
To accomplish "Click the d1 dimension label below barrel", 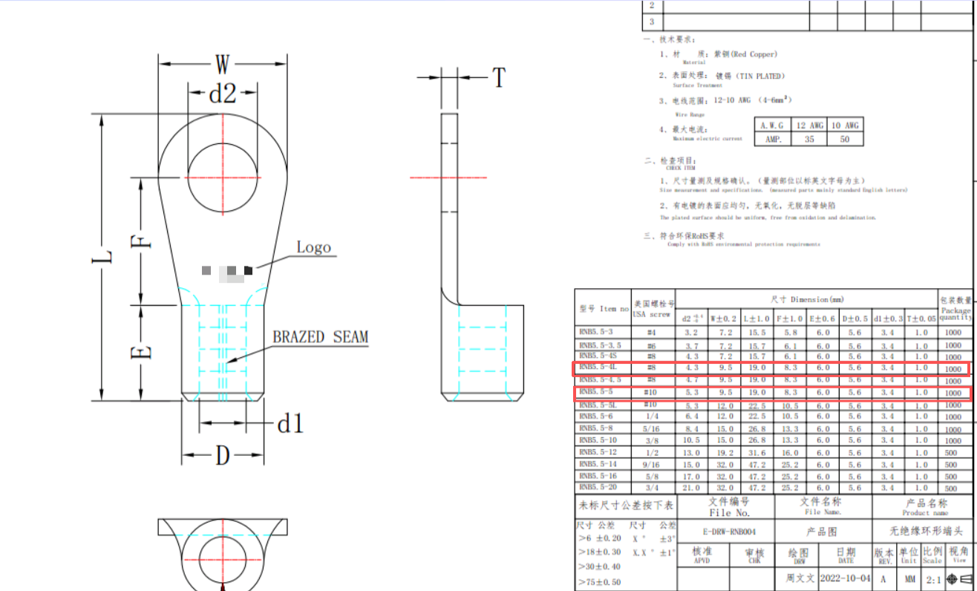I will point(290,424).
